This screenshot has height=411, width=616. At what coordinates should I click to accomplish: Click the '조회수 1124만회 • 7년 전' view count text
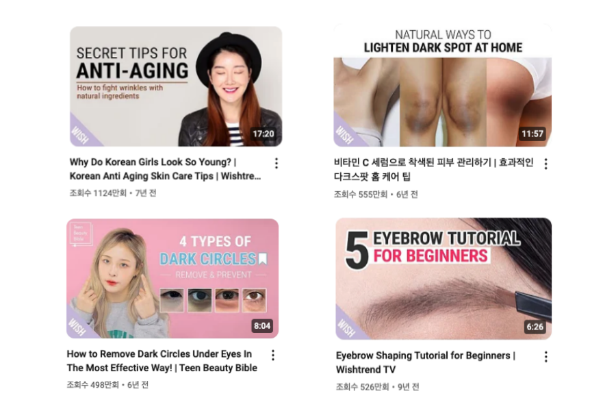tap(113, 193)
